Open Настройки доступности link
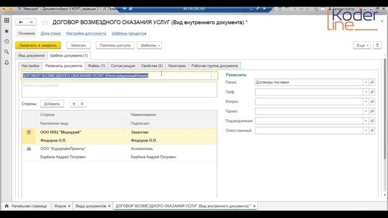 click(x=86, y=33)
